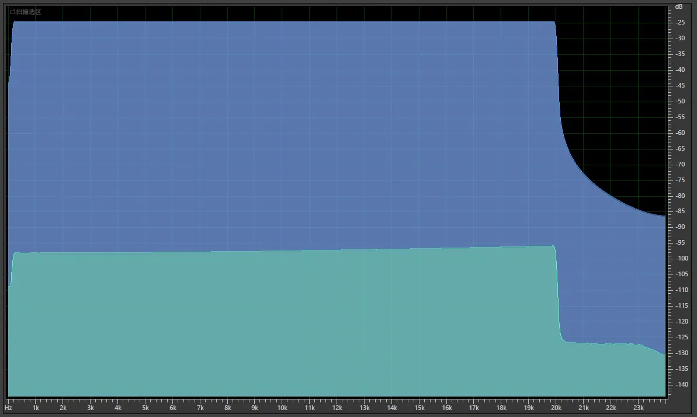Click the -115 value on the dB scale
This screenshot has width=697, height=417.
point(682,306)
